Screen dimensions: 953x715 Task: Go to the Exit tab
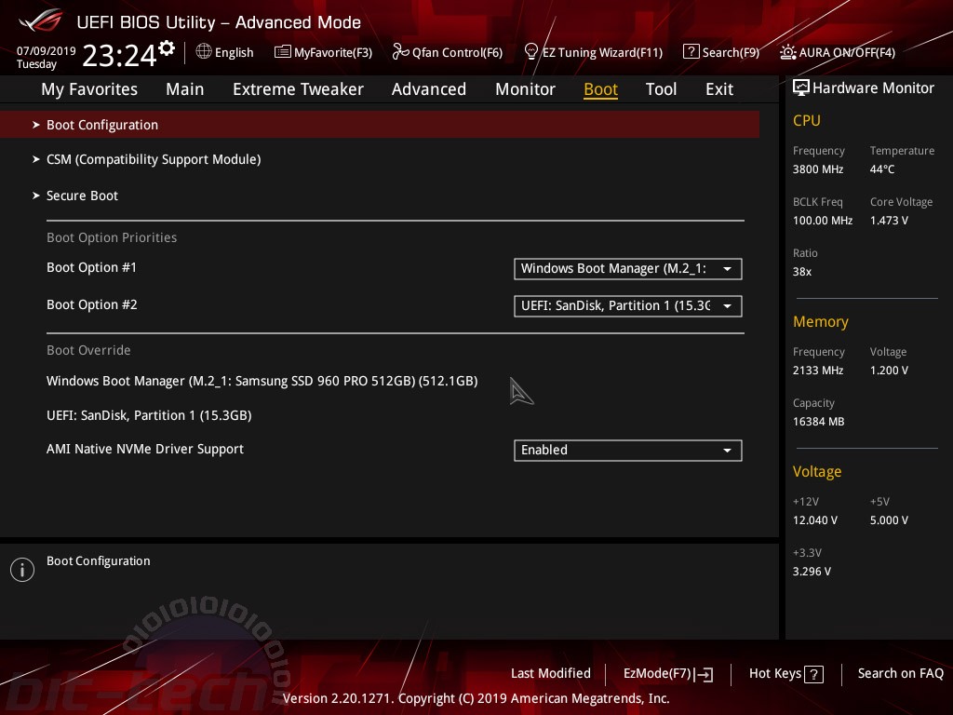719,89
